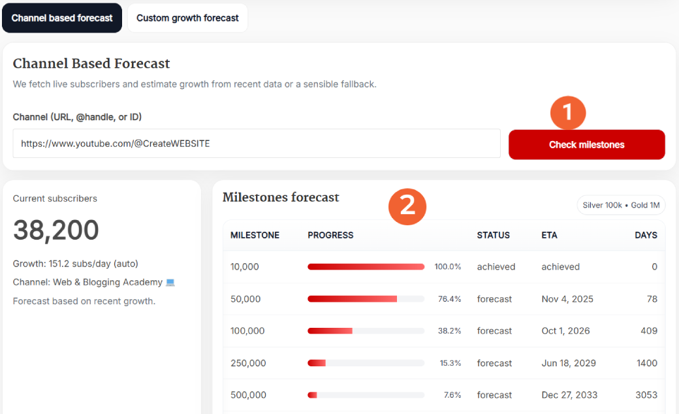The image size is (679, 414).
Task: Click the 76.4% progress value
Action: [x=449, y=299]
